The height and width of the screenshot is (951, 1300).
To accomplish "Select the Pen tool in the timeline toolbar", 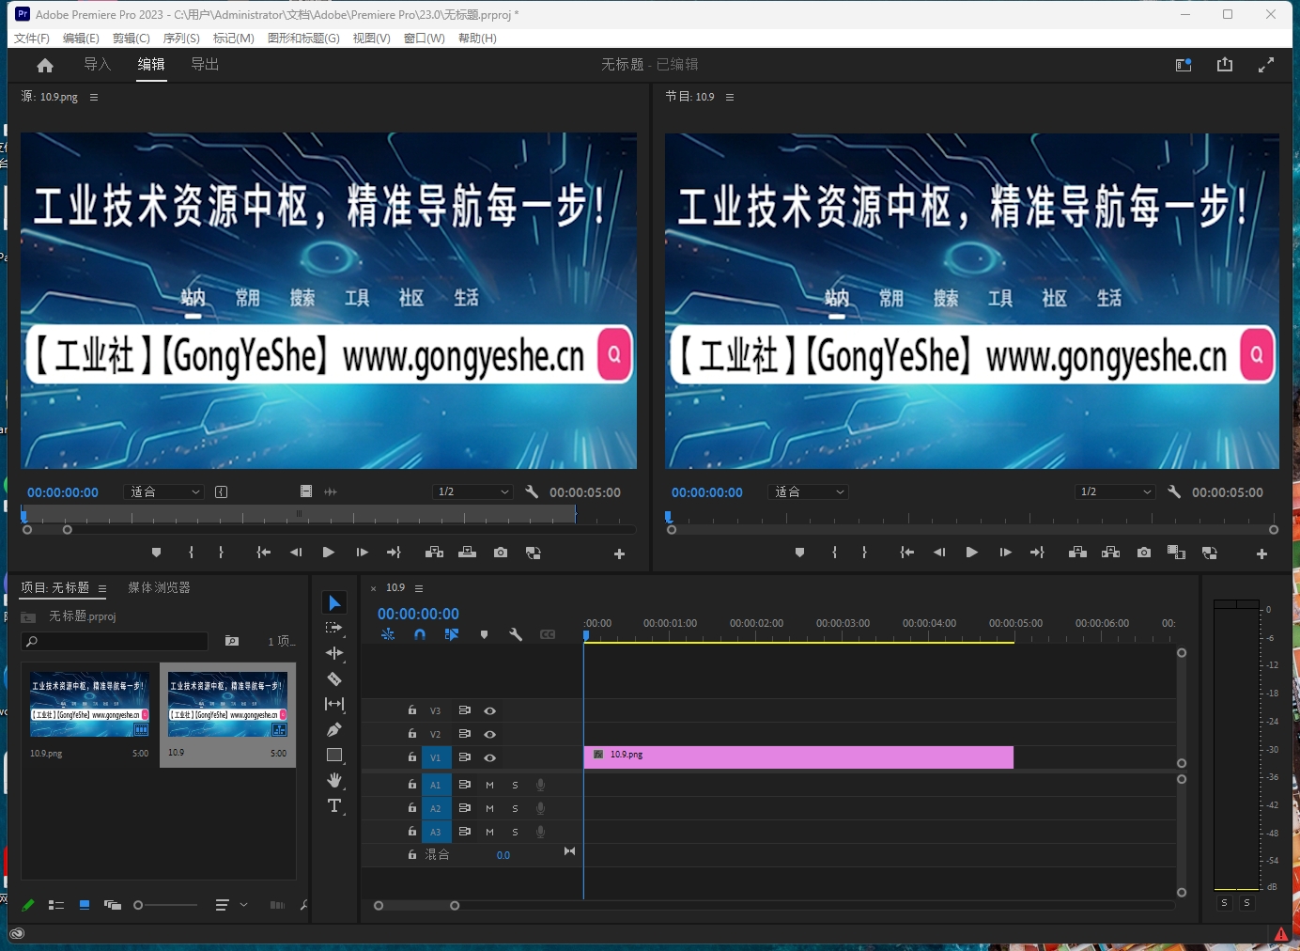I will [335, 730].
